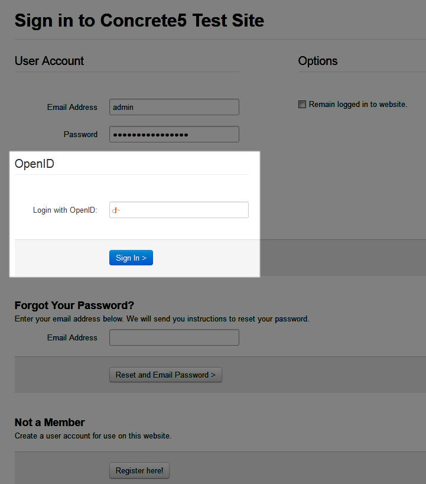
Task: Click into the Password field
Action: pyautogui.click(x=174, y=134)
